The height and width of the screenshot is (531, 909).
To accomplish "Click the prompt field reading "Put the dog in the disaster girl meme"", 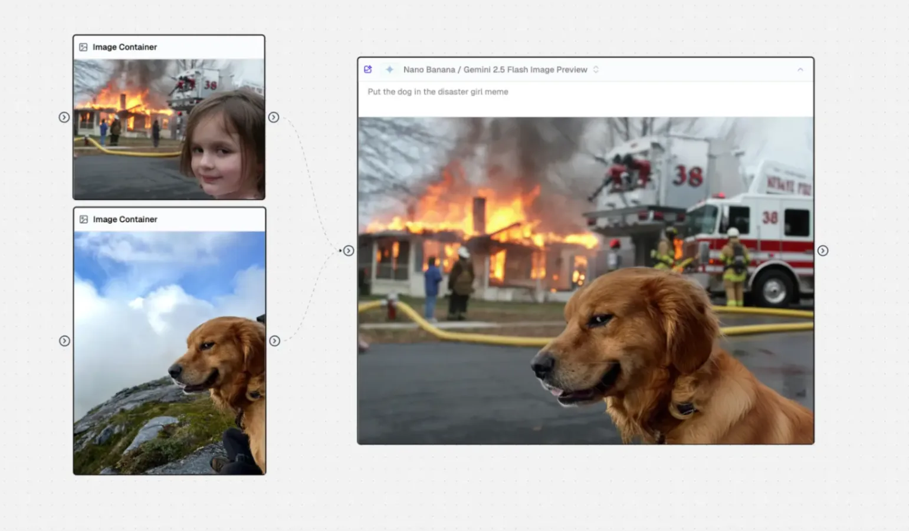I will click(x=438, y=92).
